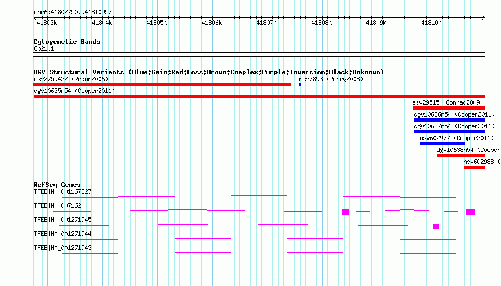Image resolution: width=501 pixels, height=286 pixels.
Task: Select the red dgv10638n54 loss bar
Action: (x=461, y=155)
